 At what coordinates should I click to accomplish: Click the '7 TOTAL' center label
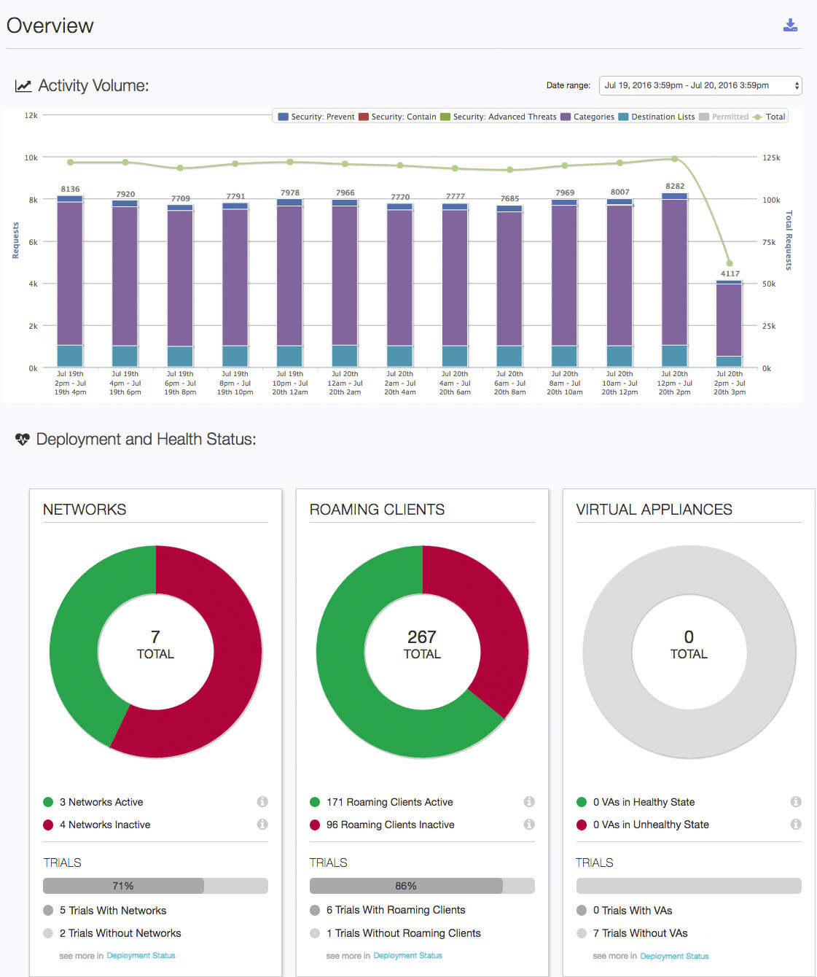tap(155, 645)
